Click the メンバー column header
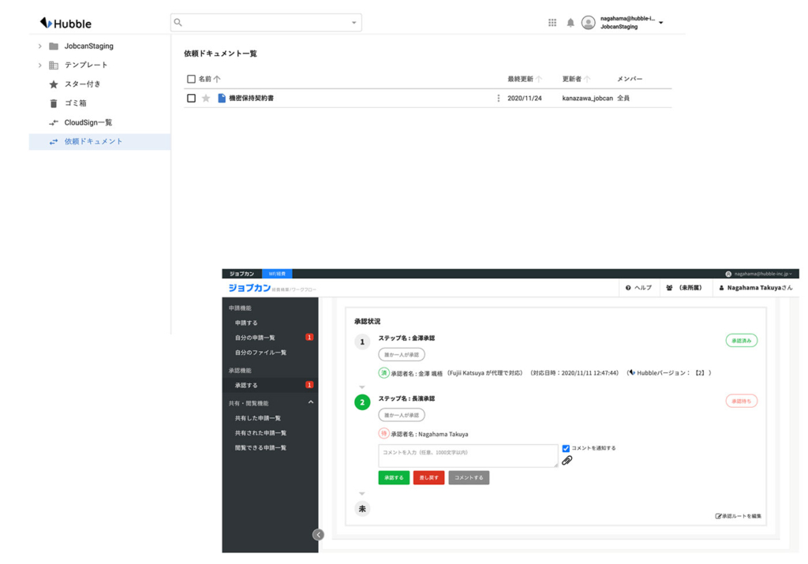This screenshot has height=564, width=808. pos(630,79)
